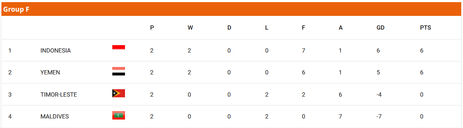The height and width of the screenshot is (128, 463).
Task: Click the D column header
Action: 229,28
